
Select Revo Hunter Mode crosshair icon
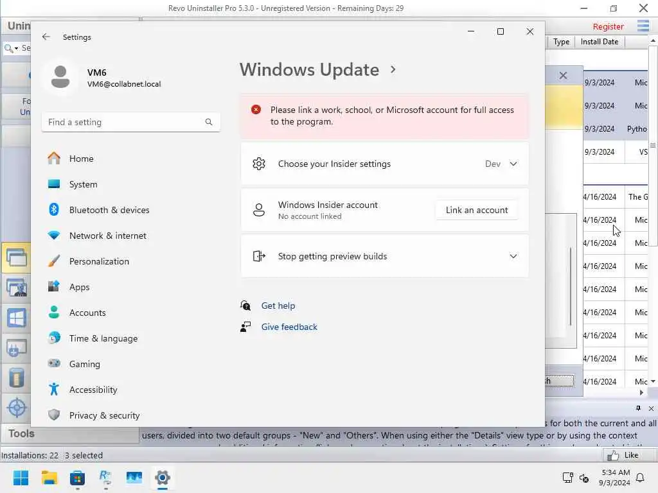pyautogui.click(x=16, y=408)
